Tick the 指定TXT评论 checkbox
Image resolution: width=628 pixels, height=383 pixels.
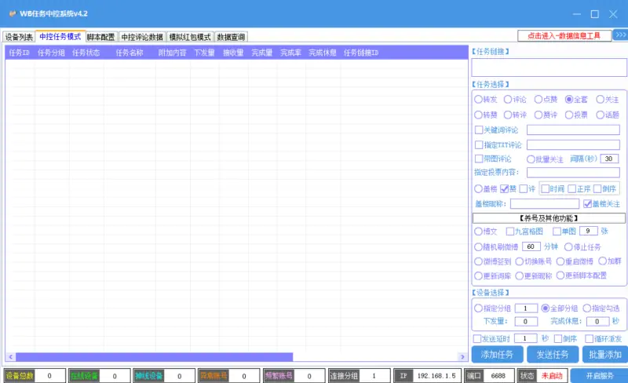click(x=479, y=144)
